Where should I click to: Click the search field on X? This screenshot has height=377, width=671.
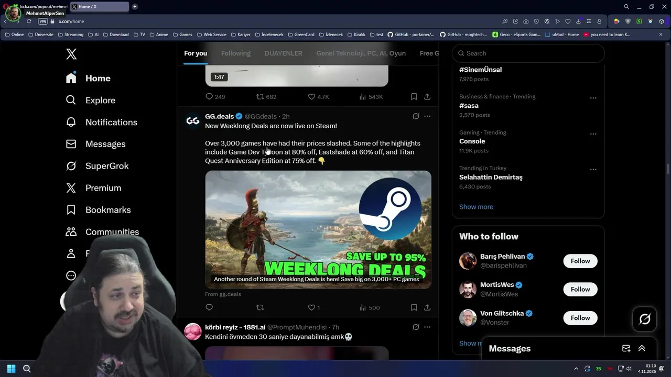point(528,53)
